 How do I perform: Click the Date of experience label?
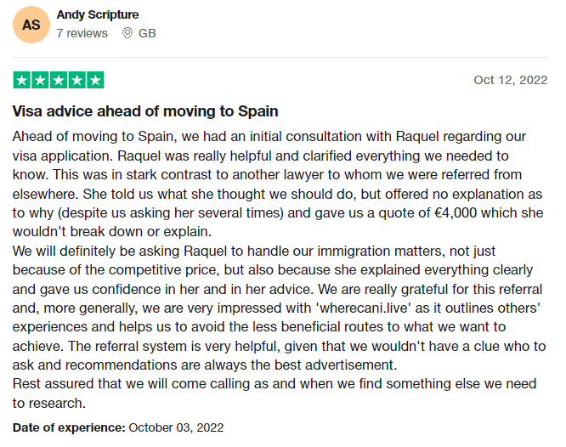69,427
